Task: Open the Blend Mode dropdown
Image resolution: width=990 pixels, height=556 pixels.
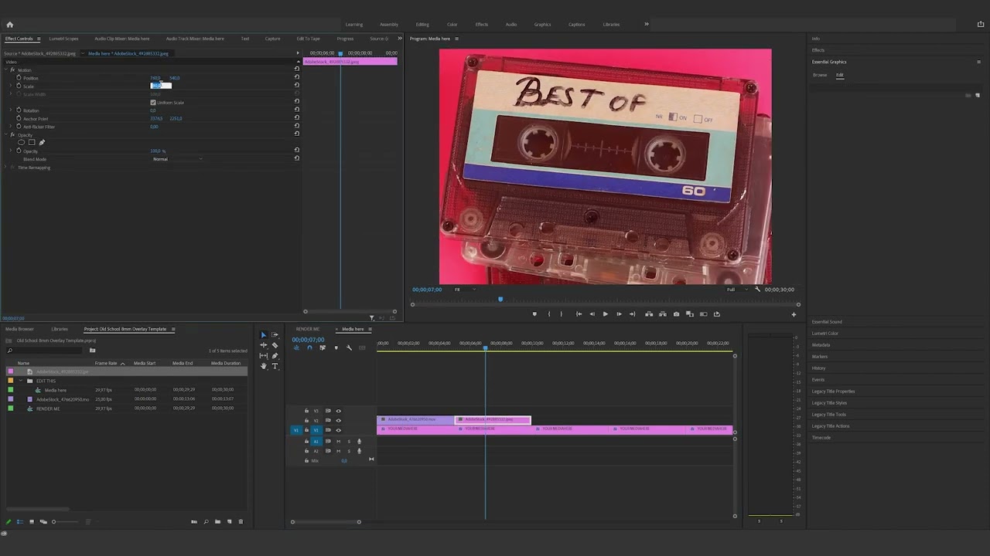Action: (x=177, y=159)
